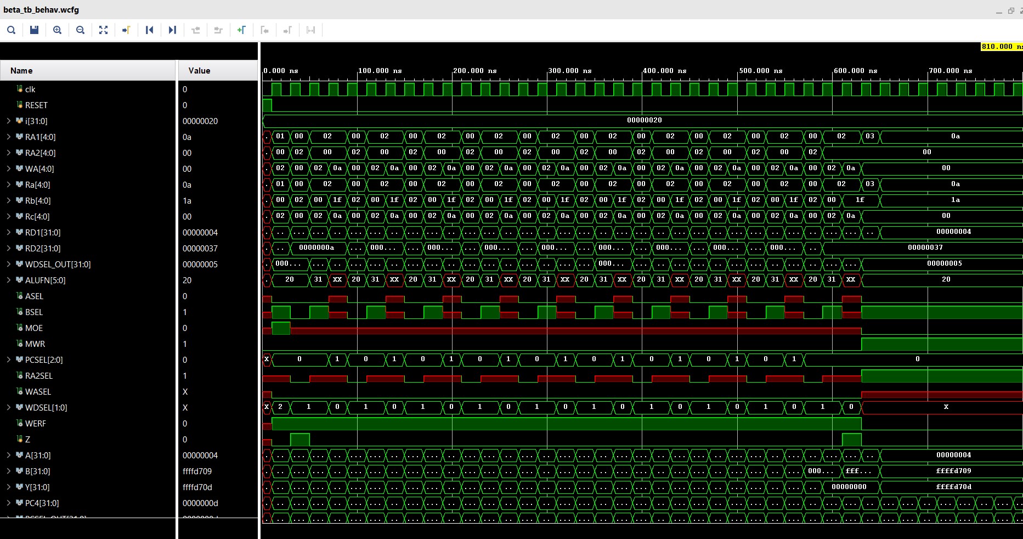
Task: Click the 100.000 ns ruler label
Action: point(380,71)
